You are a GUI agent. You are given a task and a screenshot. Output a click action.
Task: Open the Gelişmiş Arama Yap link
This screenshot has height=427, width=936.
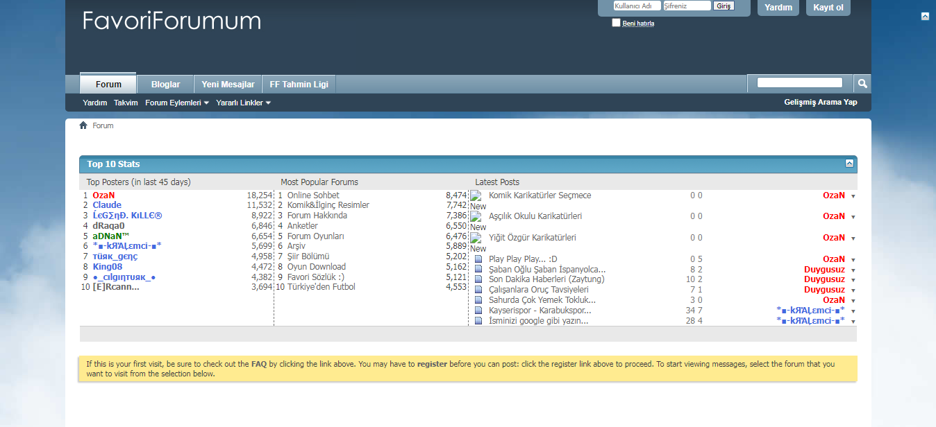[x=820, y=102]
